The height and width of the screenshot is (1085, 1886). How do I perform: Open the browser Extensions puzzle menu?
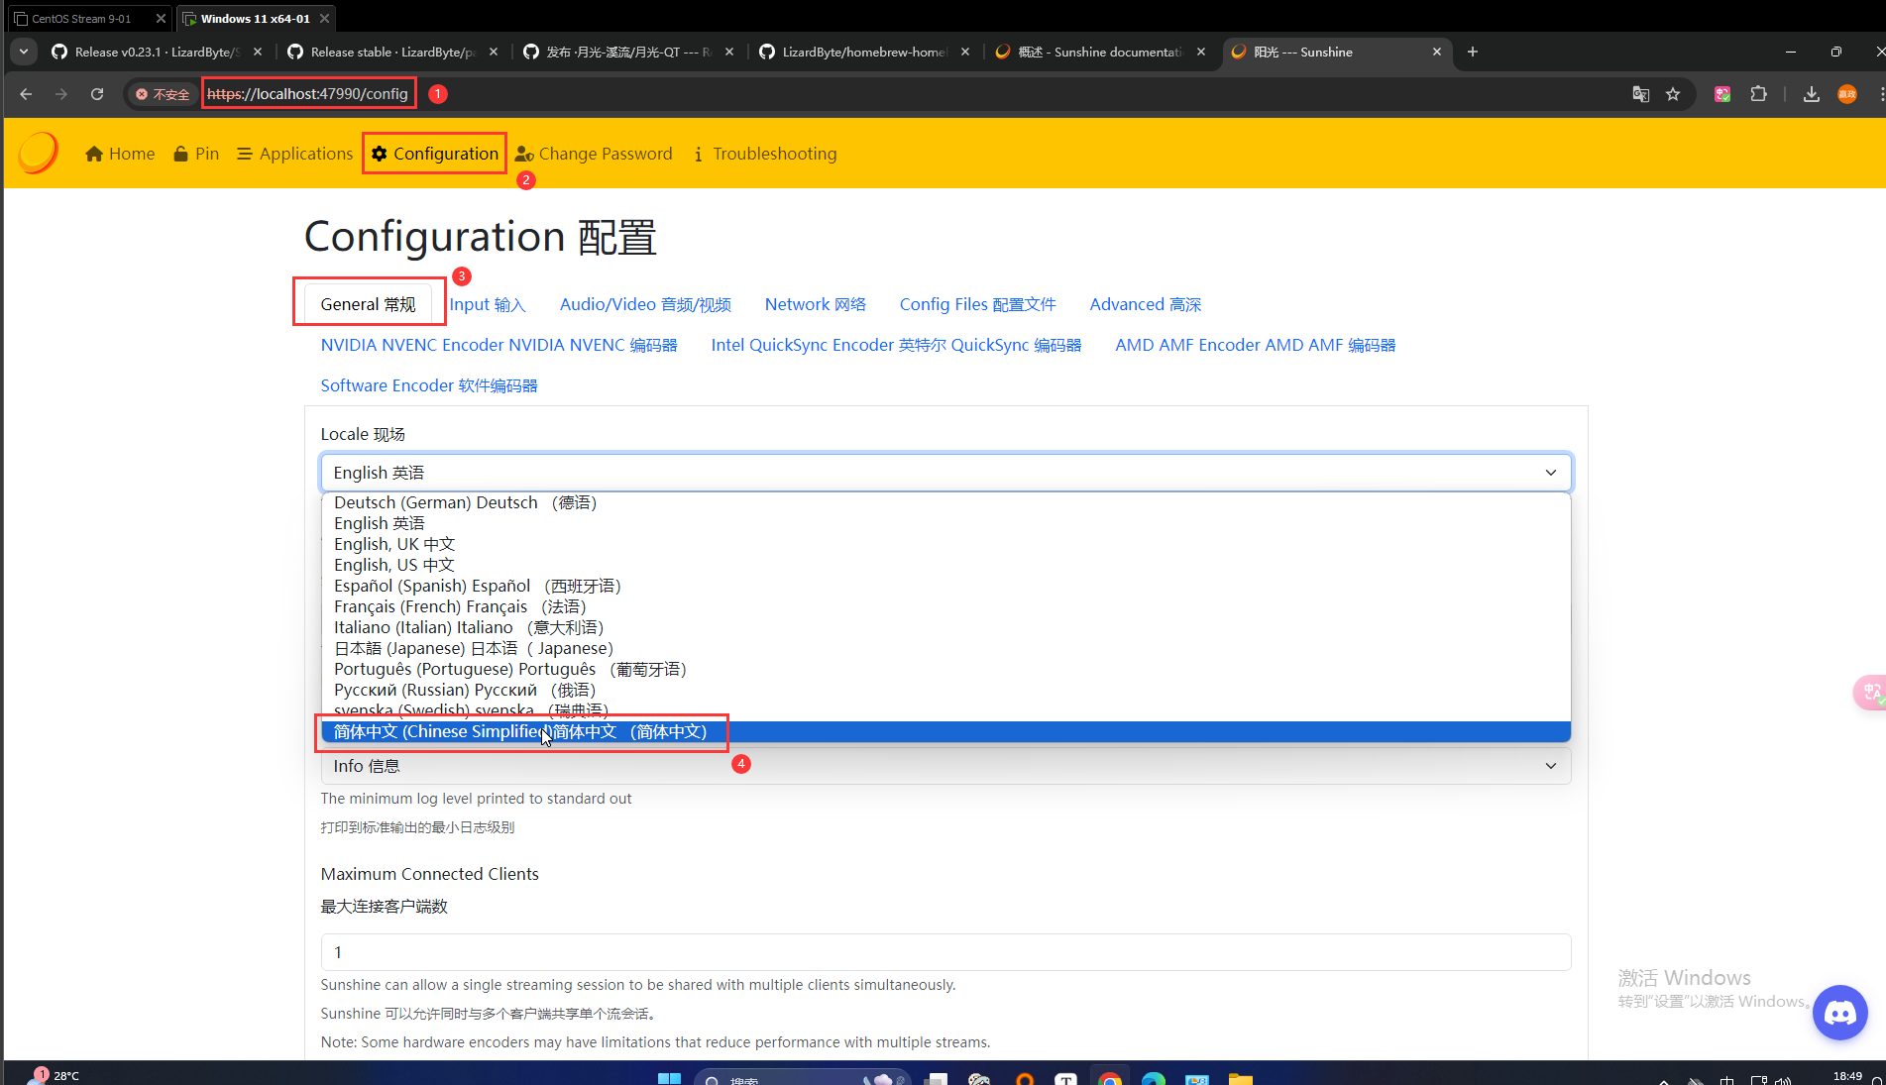[x=1758, y=94]
